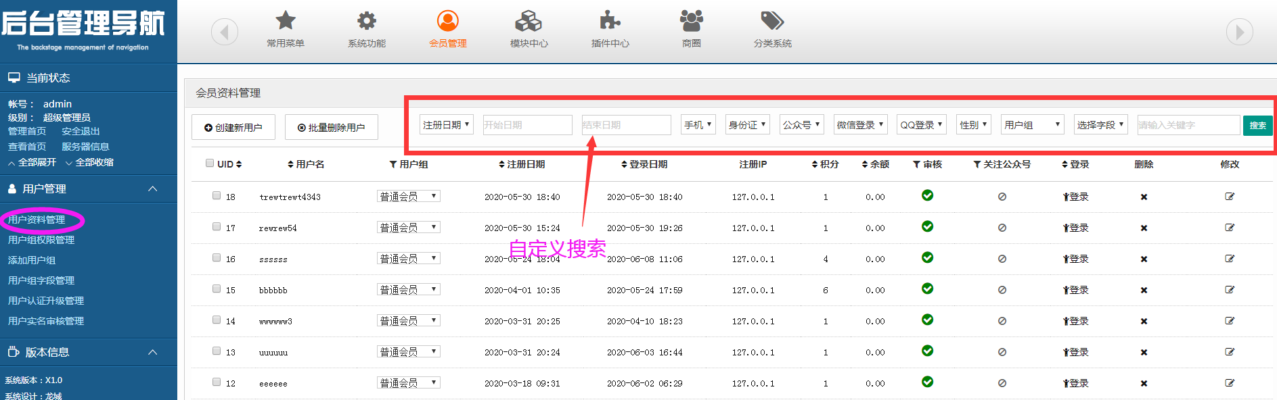The width and height of the screenshot is (1277, 400).
Task: Open 系统功能 gear icon
Action: pyautogui.click(x=367, y=21)
